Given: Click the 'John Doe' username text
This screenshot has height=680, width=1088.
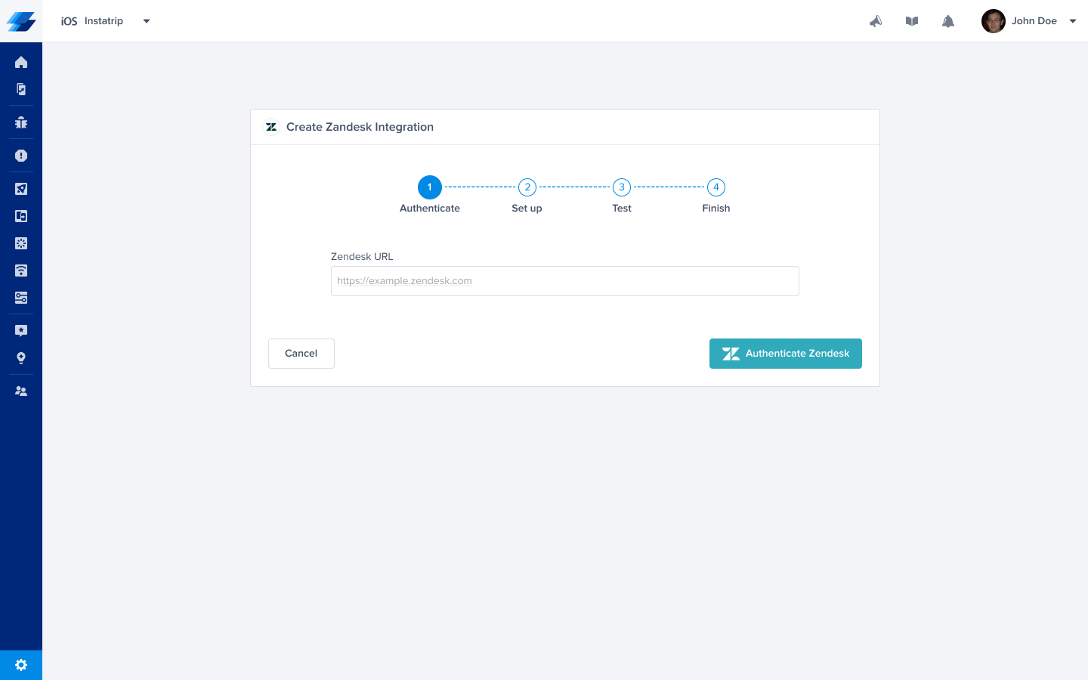Looking at the screenshot, I should [x=1034, y=21].
